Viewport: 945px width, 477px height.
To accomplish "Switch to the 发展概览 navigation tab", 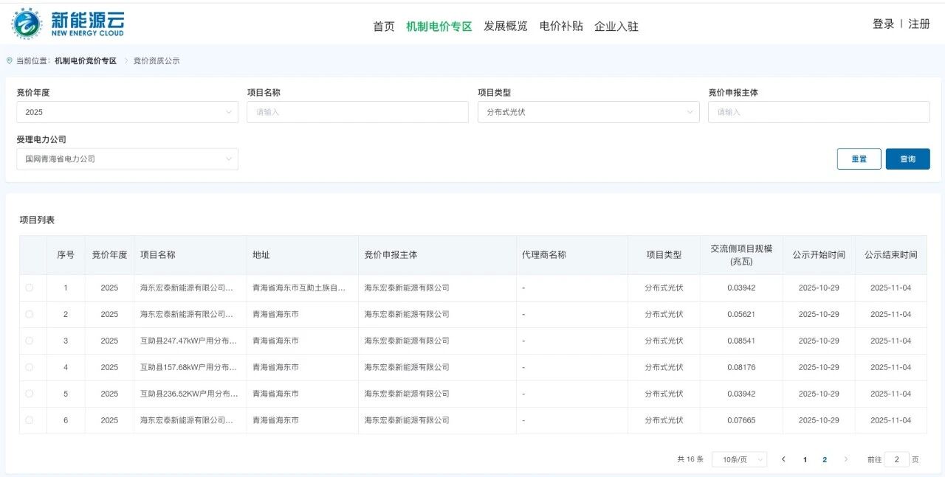I will [505, 27].
